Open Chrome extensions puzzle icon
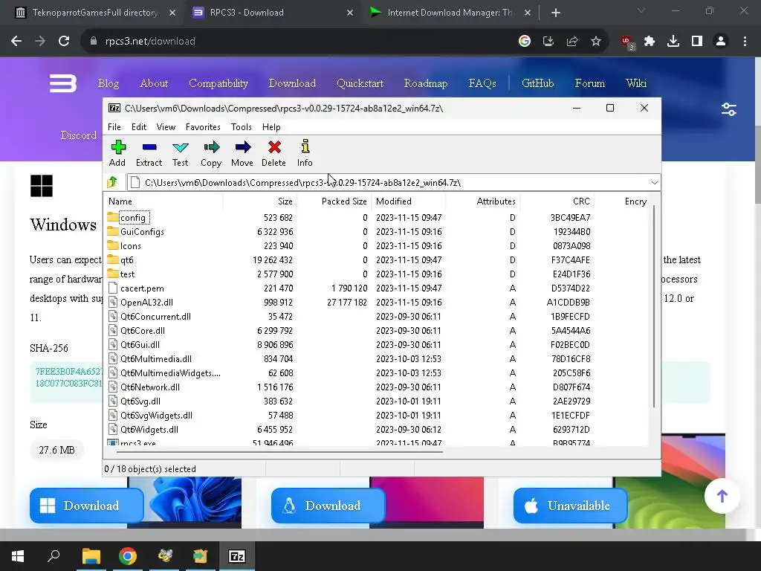 (x=650, y=42)
